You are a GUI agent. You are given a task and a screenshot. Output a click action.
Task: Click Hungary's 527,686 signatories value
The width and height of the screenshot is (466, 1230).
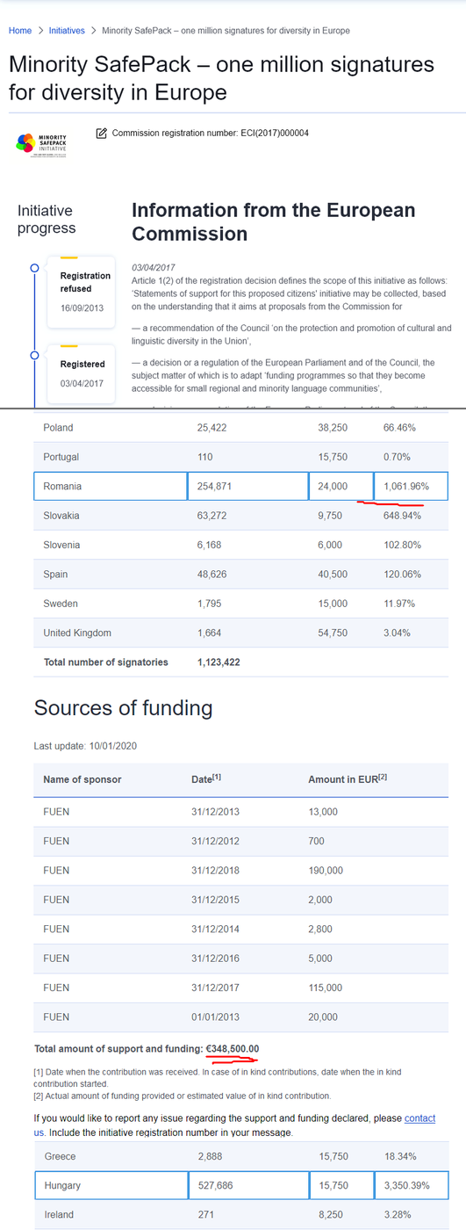(248, 1185)
